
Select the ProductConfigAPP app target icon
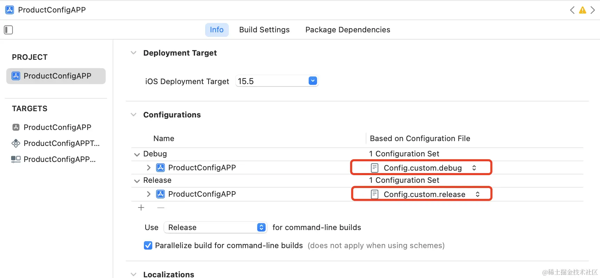16,127
